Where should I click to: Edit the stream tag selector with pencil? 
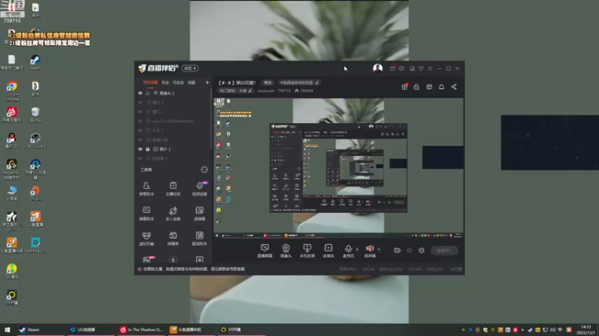point(299,82)
